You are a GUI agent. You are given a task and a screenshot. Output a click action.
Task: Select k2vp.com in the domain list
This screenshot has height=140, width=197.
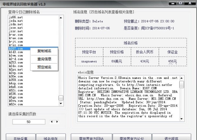[16, 73]
